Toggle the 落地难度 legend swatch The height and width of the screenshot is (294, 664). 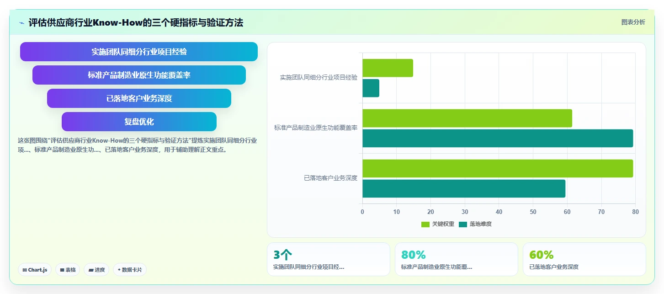click(x=463, y=224)
